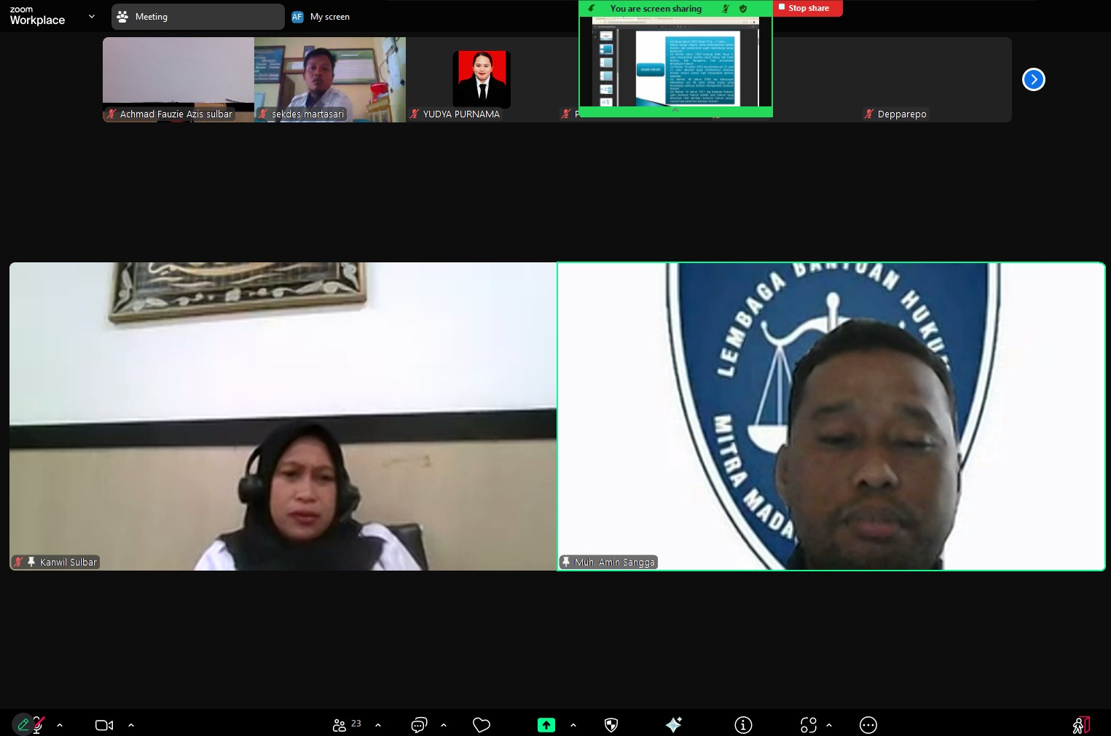Toggle mute in the screen sharing bar
This screenshot has height=736, width=1111.
pos(725,9)
